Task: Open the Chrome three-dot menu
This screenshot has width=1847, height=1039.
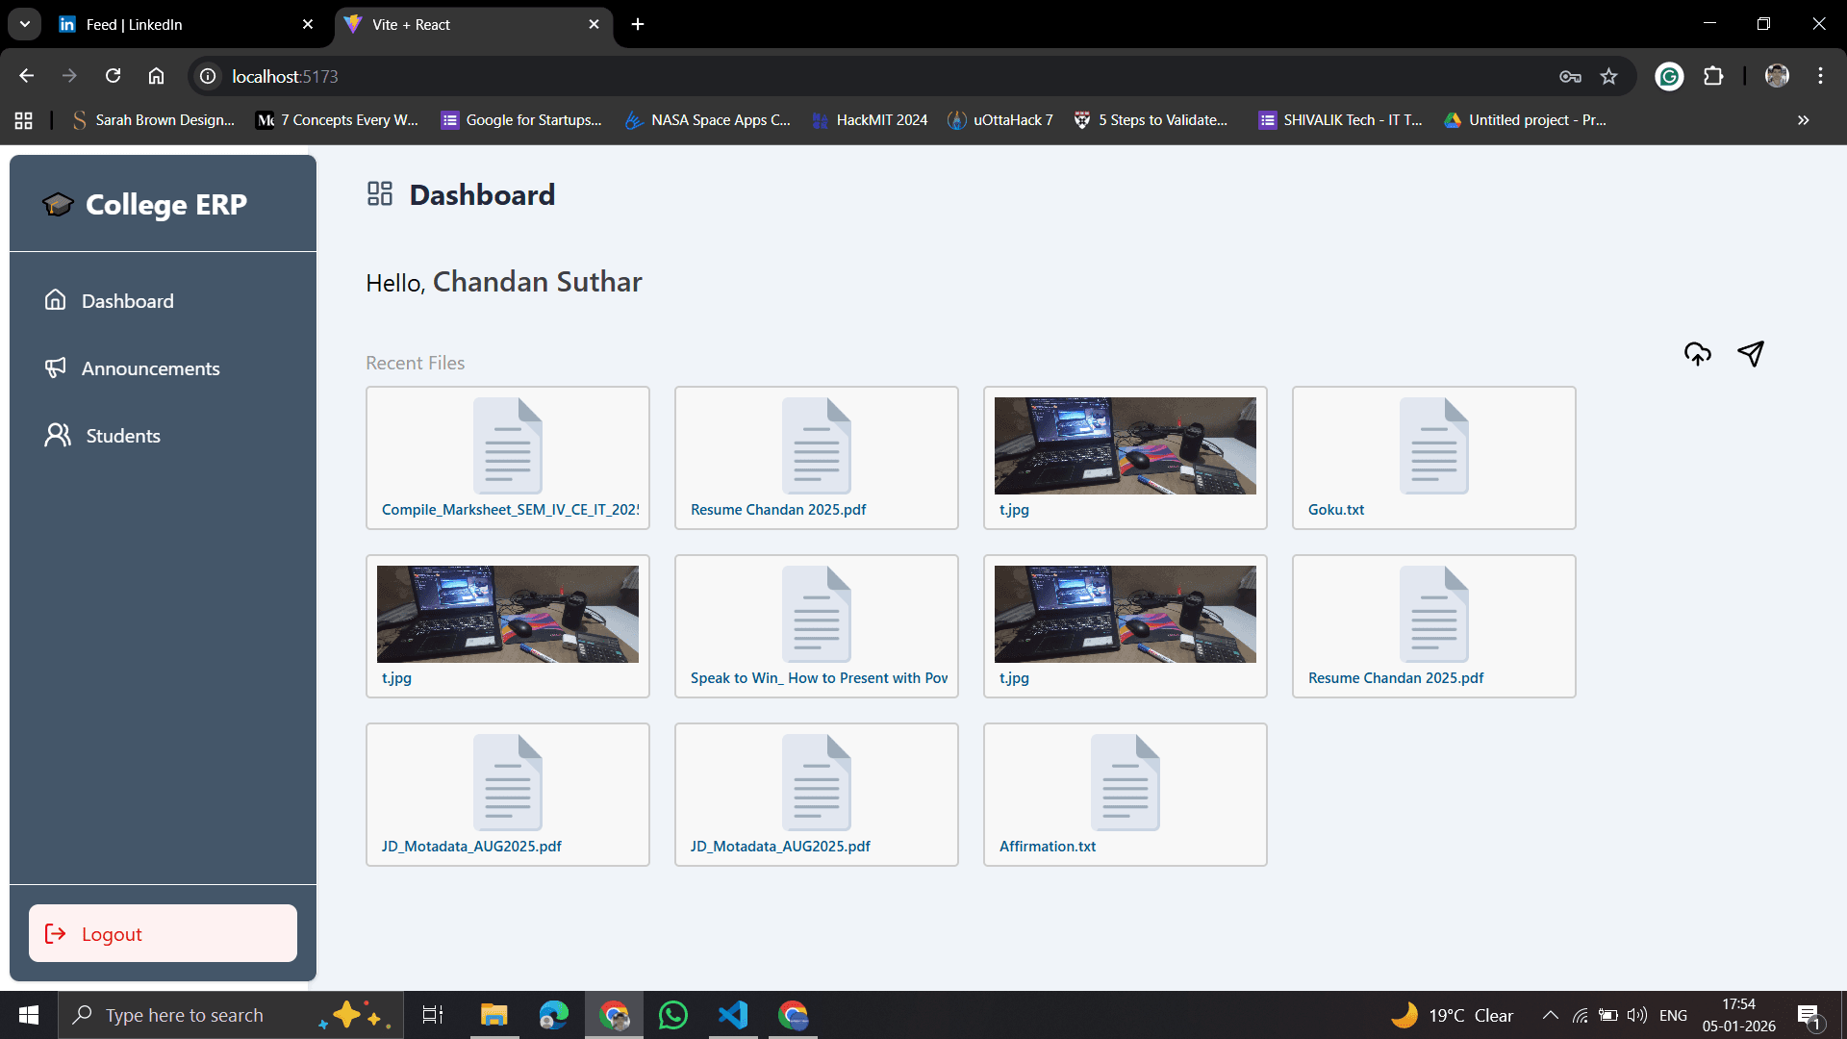Action: pos(1820,76)
